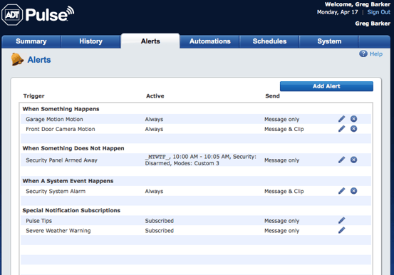
Task: Delete the Garage Motion Motion alert
Action: 353,119
